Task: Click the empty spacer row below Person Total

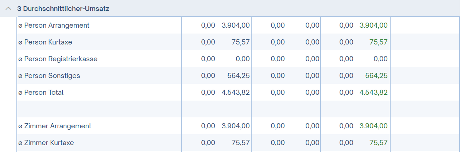Action: click(238, 109)
